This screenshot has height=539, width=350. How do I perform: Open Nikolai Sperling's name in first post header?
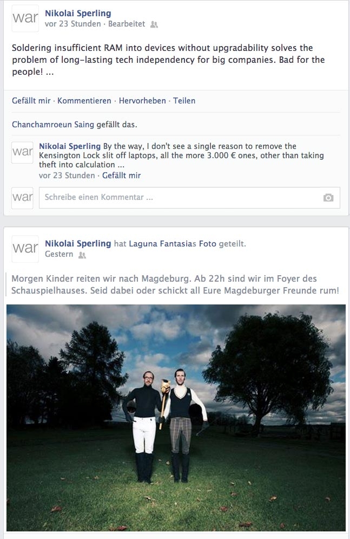(x=78, y=14)
